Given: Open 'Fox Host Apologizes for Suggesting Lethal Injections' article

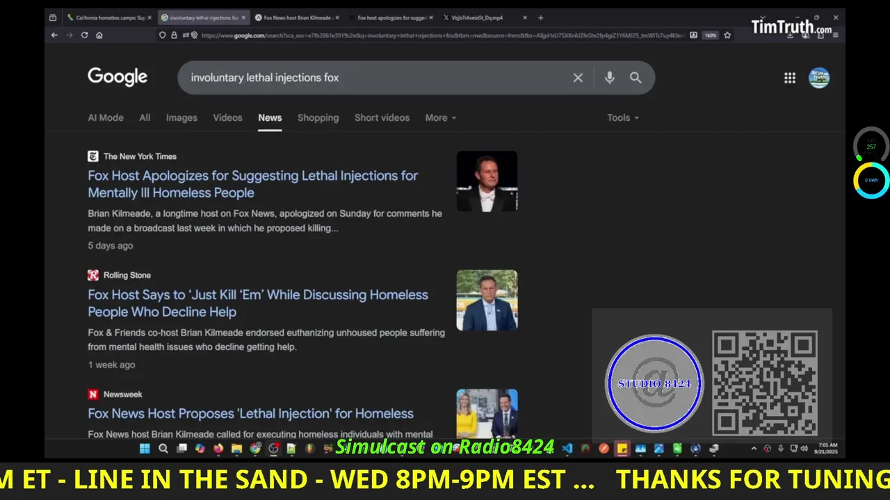Looking at the screenshot, I should [252, 184].
